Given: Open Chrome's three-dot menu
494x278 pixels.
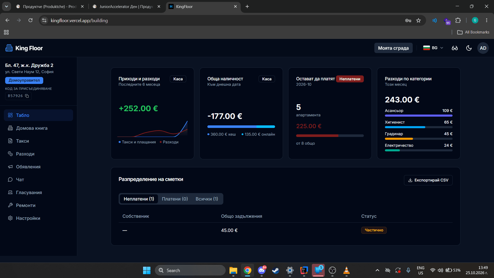Looking at the screenshot, I should (x=487, y=20).
